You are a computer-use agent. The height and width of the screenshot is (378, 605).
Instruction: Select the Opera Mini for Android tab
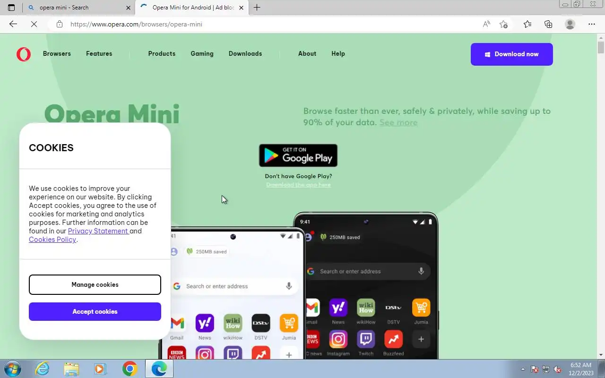[192, 8]
